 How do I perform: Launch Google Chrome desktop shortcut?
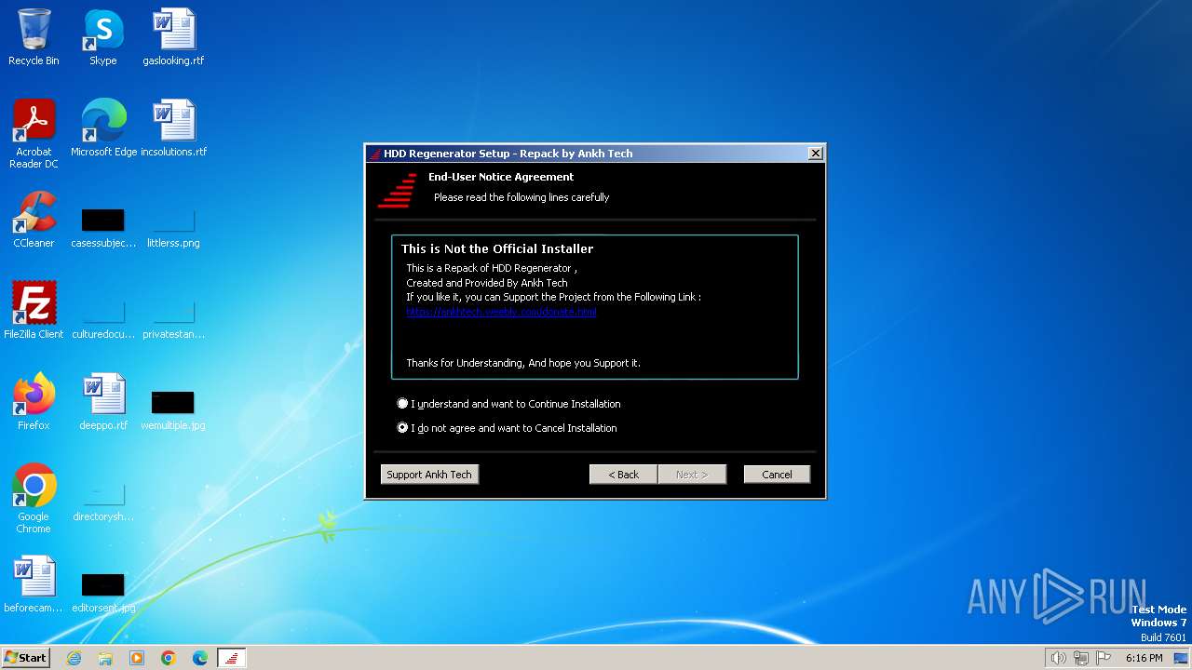[x=34, y=498]
